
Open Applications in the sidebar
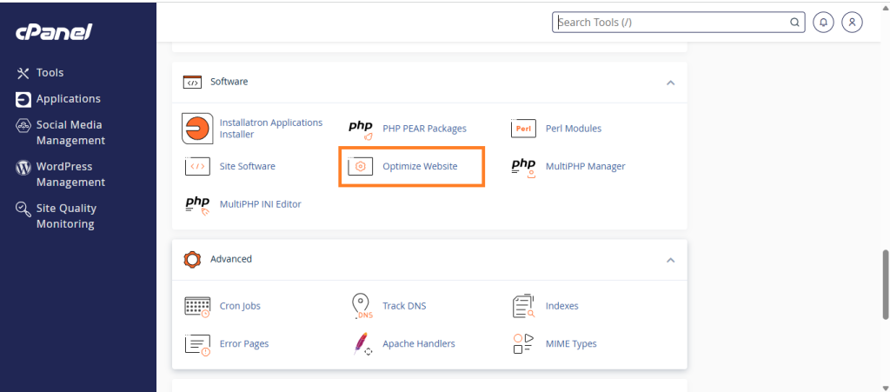tap(68, 99)
